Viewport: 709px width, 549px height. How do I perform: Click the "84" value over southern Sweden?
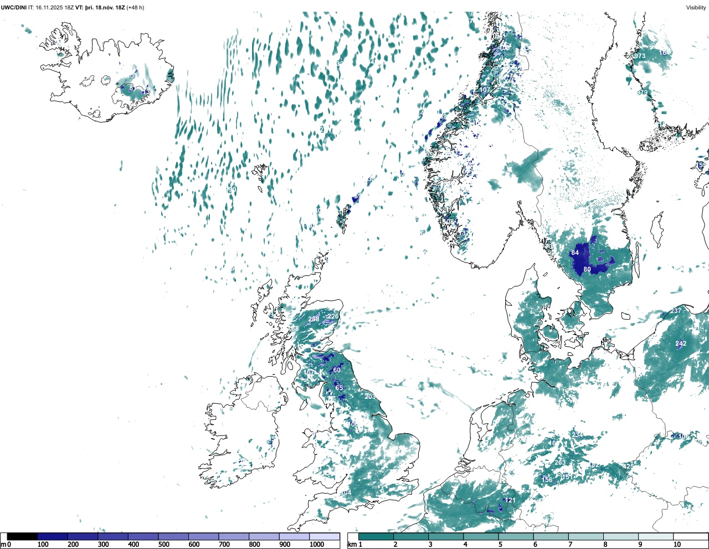pyautogui.click(x=575, y=253)
